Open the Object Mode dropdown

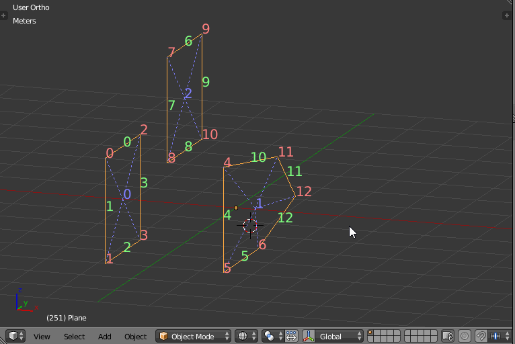tap(193, 336)
